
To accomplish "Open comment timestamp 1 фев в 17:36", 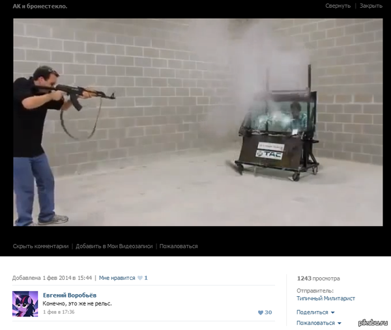I will pos(59,312).
